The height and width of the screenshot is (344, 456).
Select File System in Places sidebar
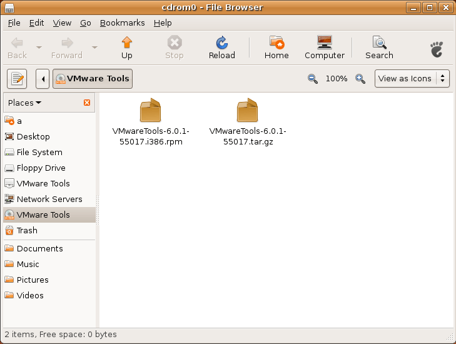[x=49, y=153]
